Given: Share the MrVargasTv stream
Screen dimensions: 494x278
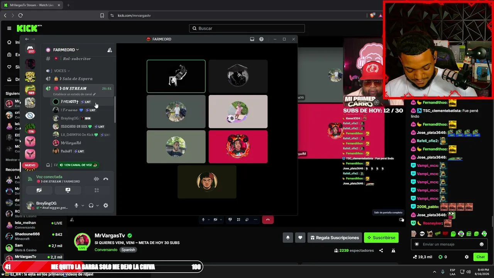Looking at the screenshot, I should tap(381, 251).
